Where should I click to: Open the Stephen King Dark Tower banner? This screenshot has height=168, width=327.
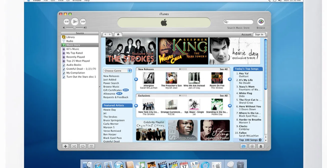tap(183, 51)
